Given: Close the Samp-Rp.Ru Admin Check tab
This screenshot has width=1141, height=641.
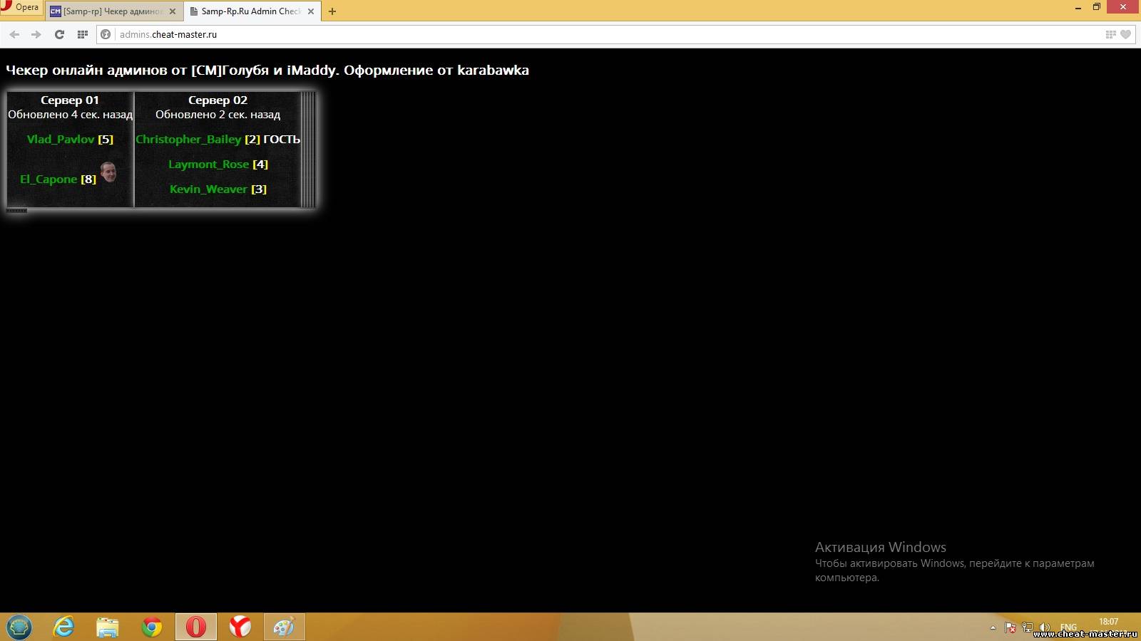Looking at the screenshot, I should [x=311, y=11].
